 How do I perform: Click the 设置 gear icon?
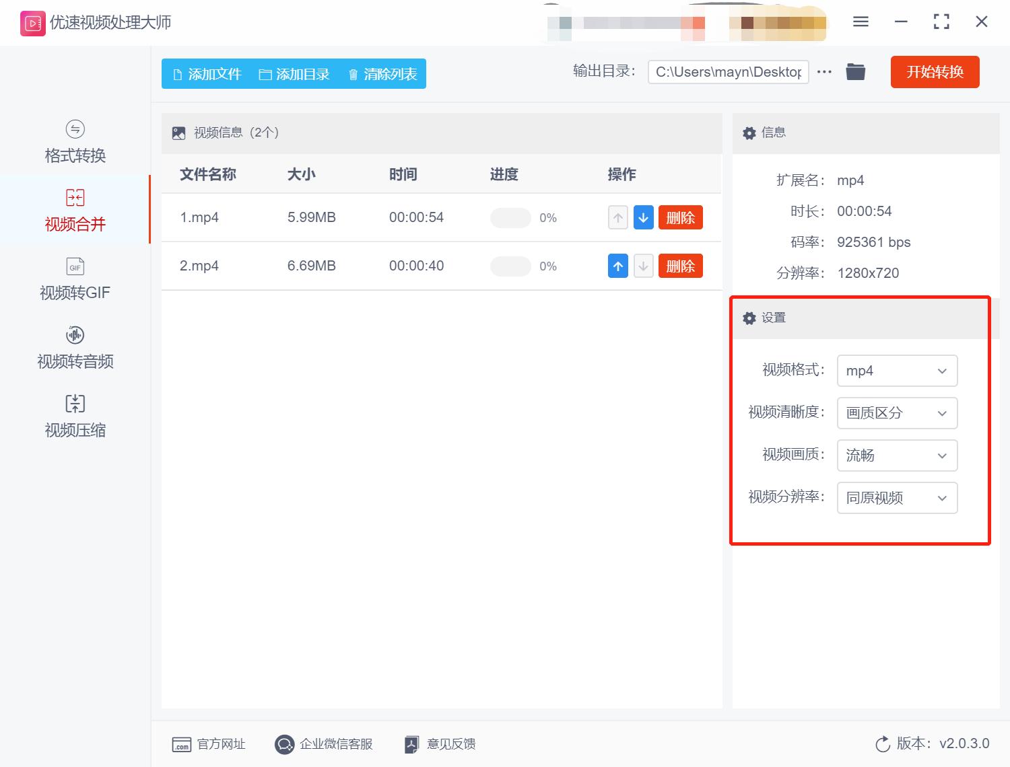749,318
